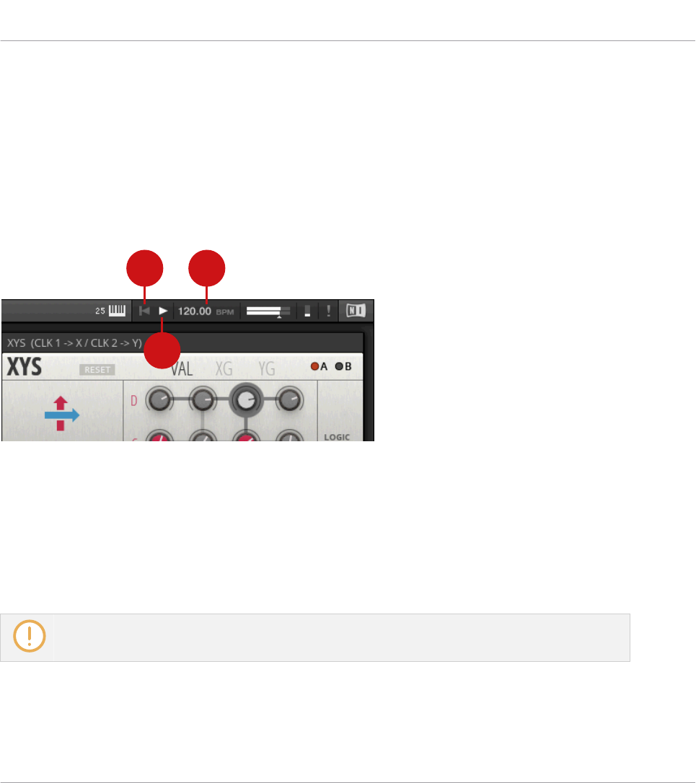Click the first knob in row D
The height and width of the screenshot is (783, 696).
159,399
